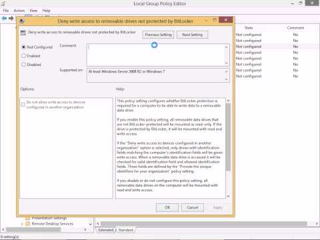Click the settings list horizontal scroll right arrow
The width and height of the screenshot is (320, 240).
pos(317,223)
